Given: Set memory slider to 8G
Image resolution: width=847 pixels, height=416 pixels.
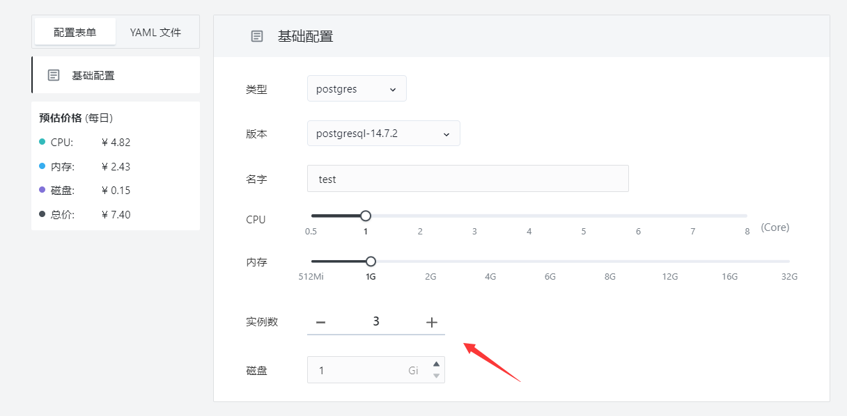Looking at the screenshot, I should (610, 262).
